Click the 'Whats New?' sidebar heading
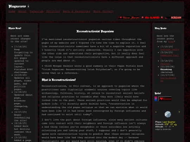The width and height of the screenshot is (190, 142). click(15, 28)
